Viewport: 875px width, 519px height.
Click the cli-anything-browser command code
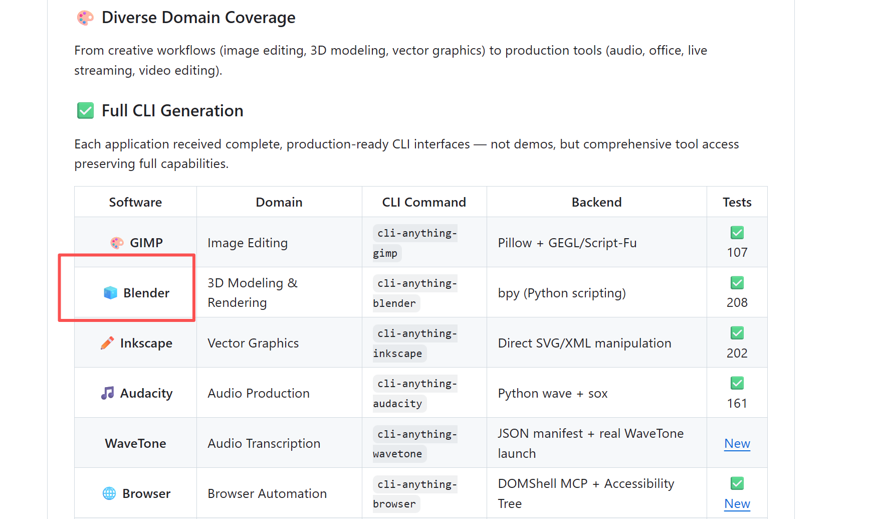pos(415,494)
